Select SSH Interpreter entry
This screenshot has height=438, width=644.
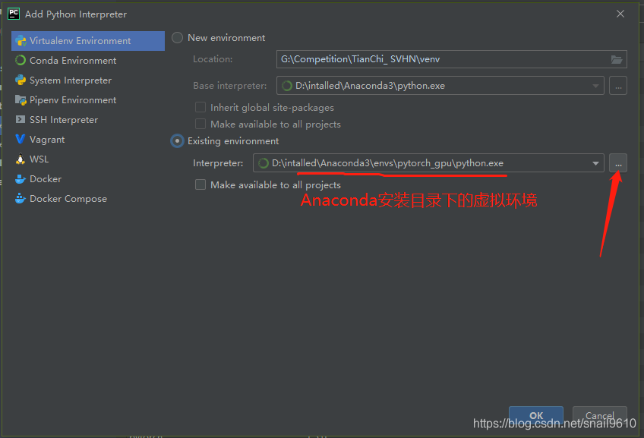[x=88, y=119]
